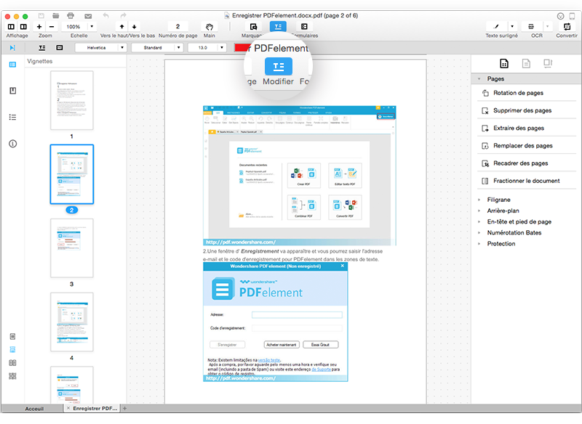This screenshot has width=582, height=424.
Task: Select the third tab in right panel
Action: click(x=548, y=64)
